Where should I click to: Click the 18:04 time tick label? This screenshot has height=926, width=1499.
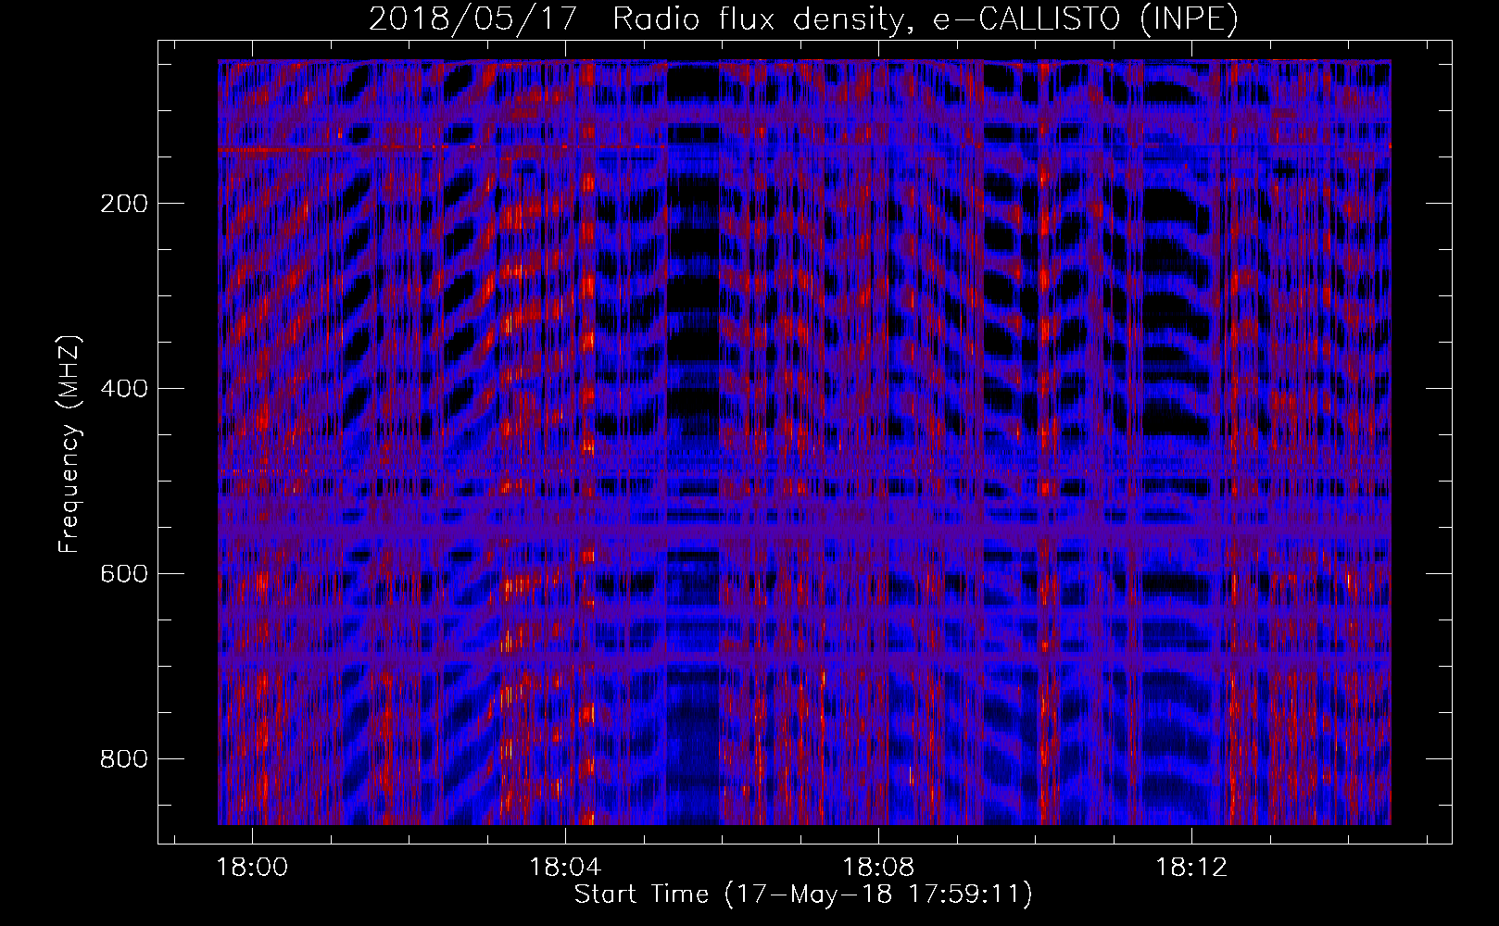[x=565, y=868]
